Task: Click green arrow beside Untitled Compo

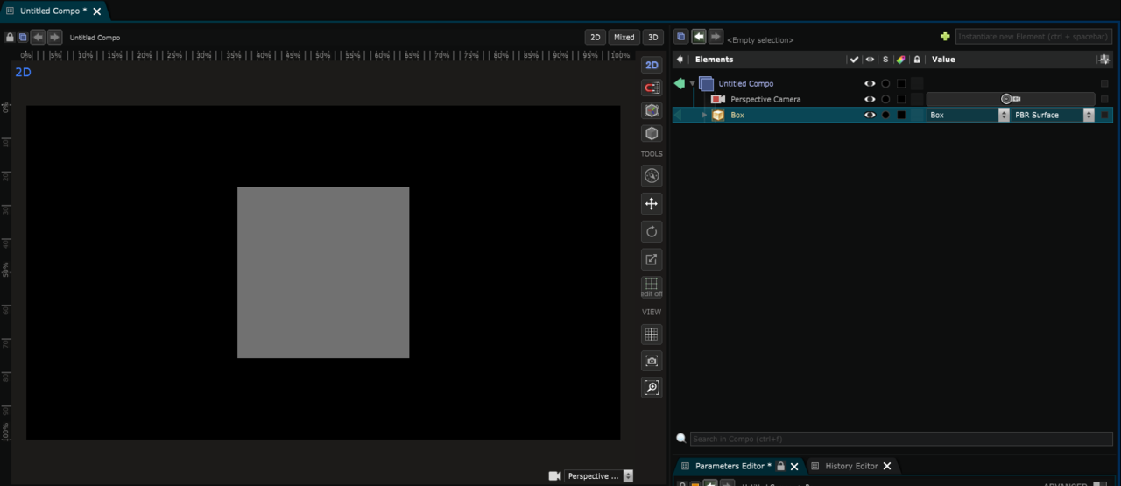Action: coord(680,83)
